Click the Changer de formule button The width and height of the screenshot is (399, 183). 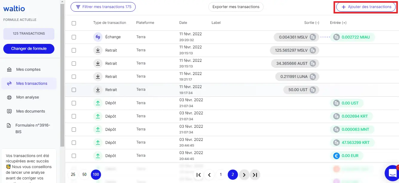[29, 49]
